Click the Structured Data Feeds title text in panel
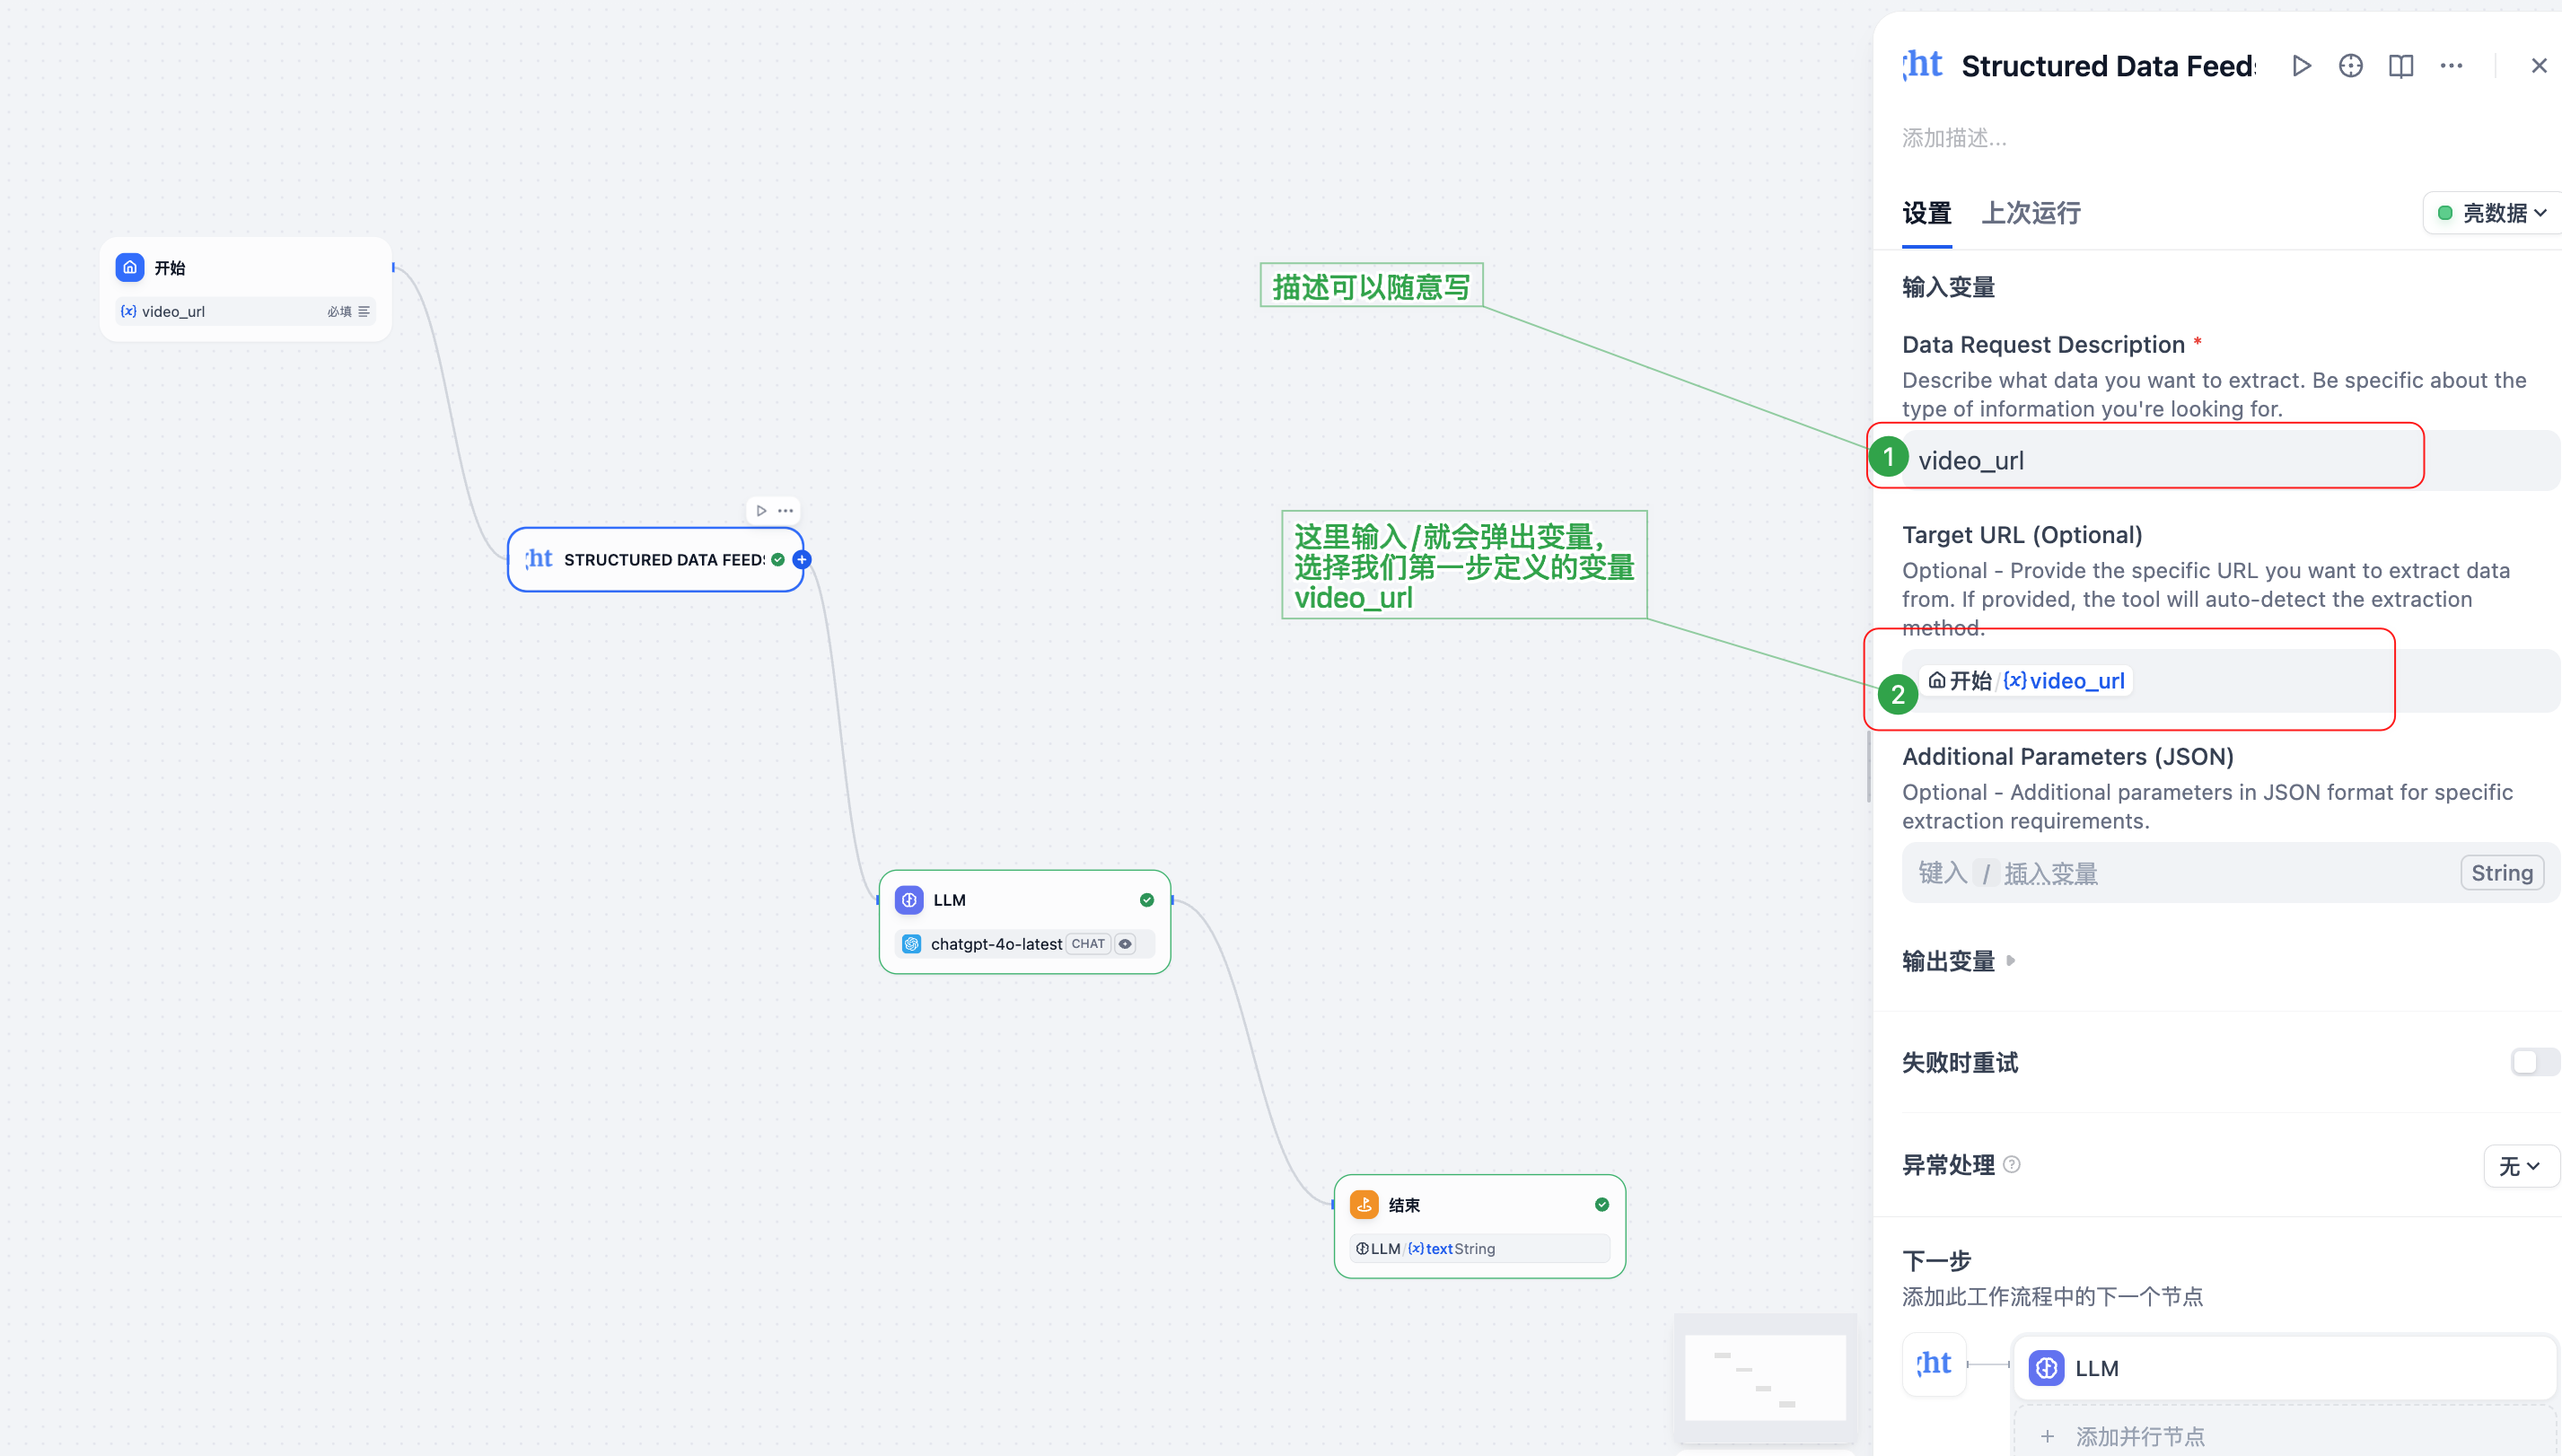Screen dimensions: 2562x1456 click(2108, 66)
